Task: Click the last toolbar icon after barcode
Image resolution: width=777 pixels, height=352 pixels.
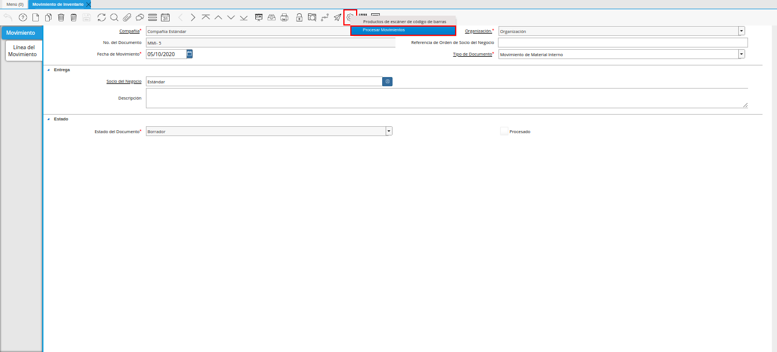Action: click(x=376, y=16)
